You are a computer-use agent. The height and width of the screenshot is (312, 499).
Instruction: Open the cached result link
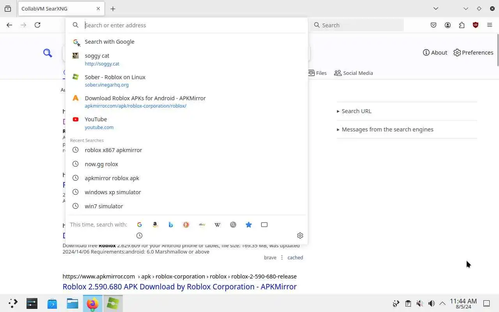(295, 257)
